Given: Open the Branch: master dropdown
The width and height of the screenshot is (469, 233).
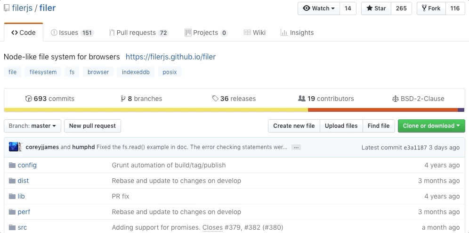Looking at the screenshot, I should (32, 126).
